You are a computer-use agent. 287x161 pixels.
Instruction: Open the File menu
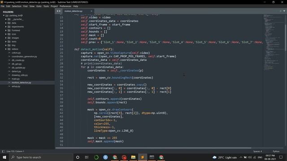(3, 6)
